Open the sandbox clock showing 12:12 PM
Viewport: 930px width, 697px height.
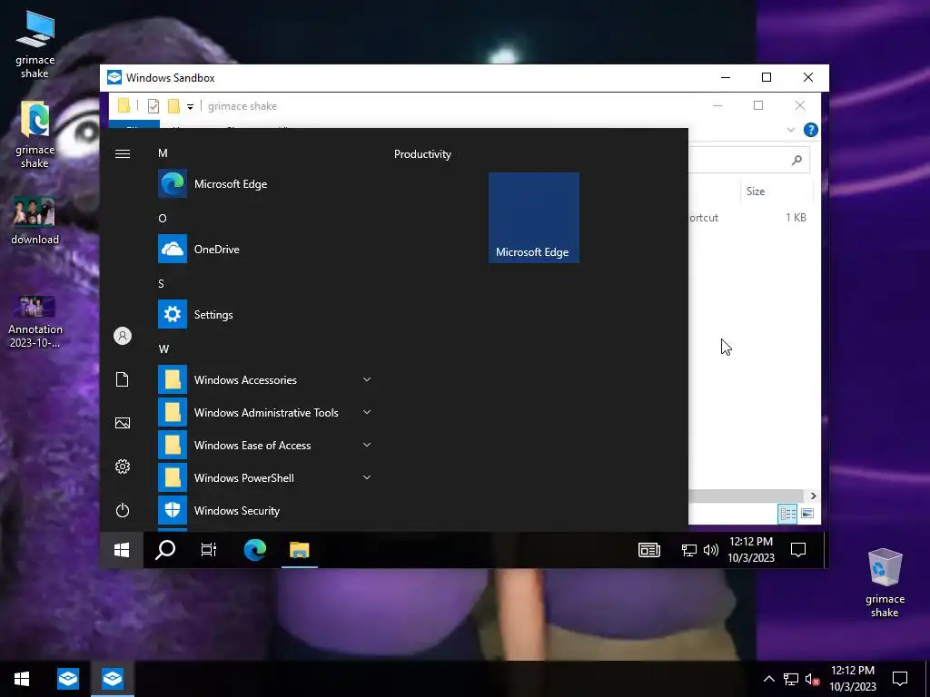click(751, 549)
